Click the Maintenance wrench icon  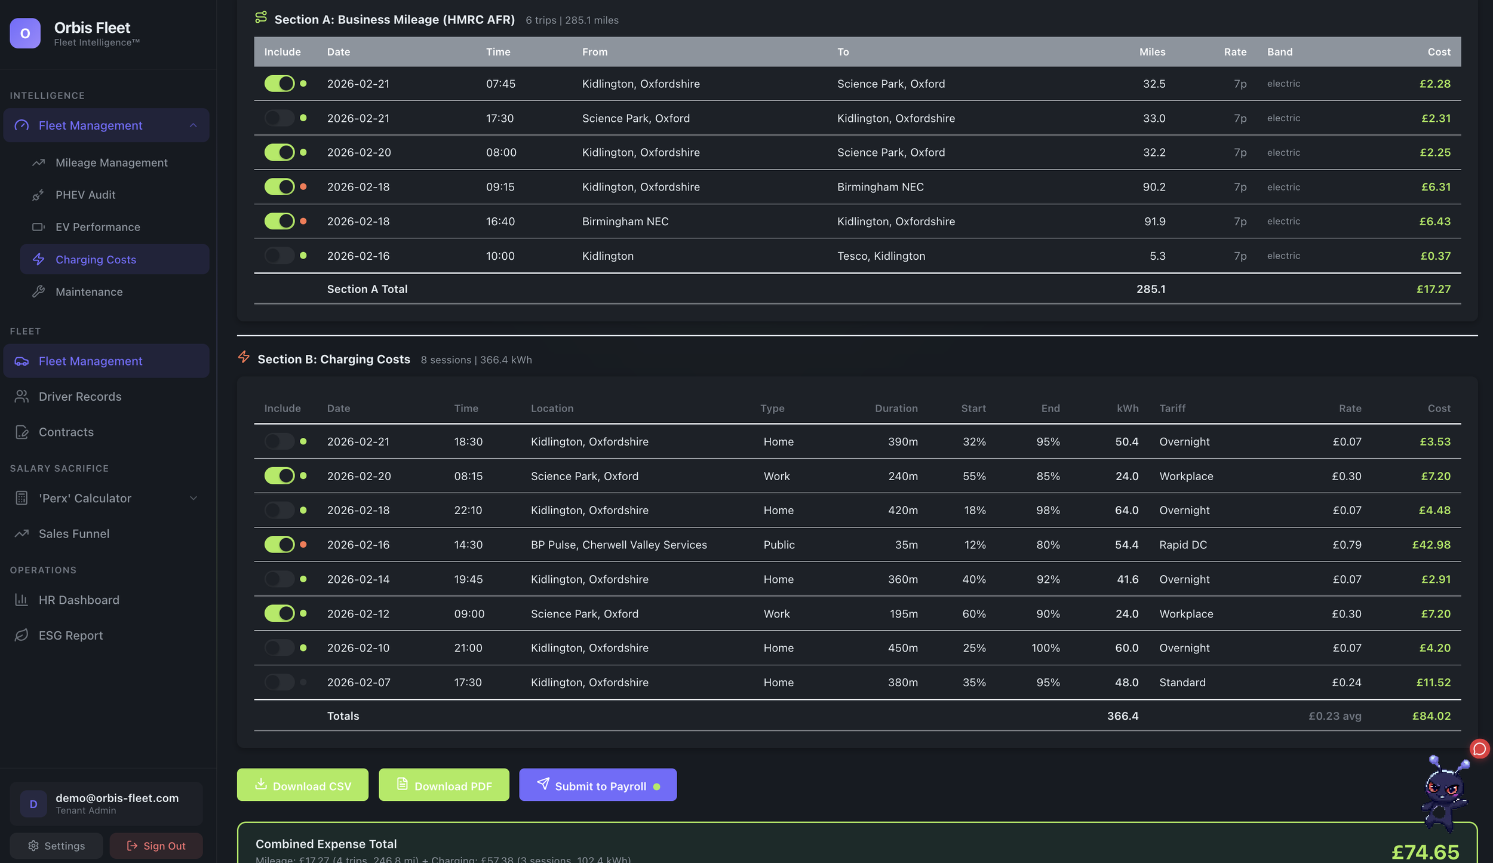tap(38, 291)
